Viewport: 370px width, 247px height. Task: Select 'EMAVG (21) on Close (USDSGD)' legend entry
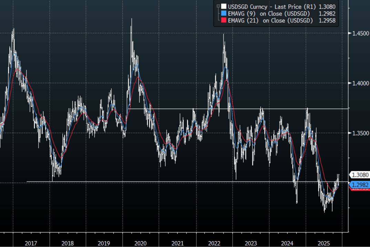click(x=270, y=21)
